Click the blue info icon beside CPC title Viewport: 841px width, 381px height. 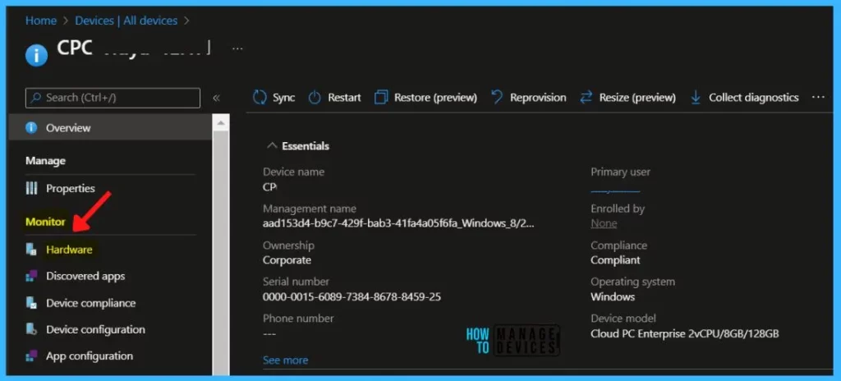pyautogui.click(x=36, y=55)
